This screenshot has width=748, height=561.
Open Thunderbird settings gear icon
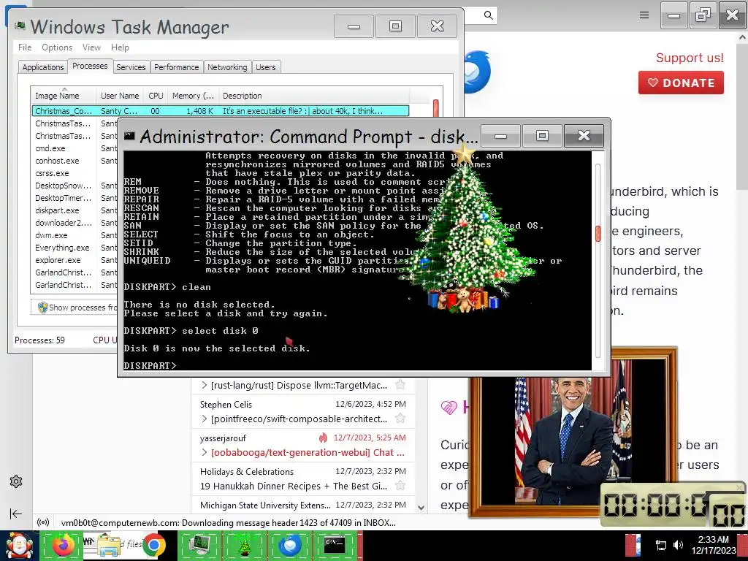pyautogui.click(x=16, y=481)
